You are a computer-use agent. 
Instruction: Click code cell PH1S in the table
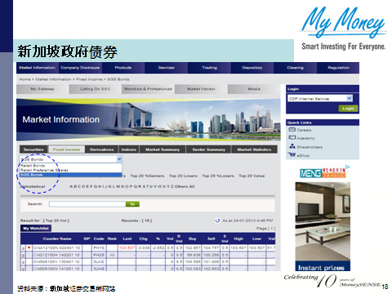[99, 247]
